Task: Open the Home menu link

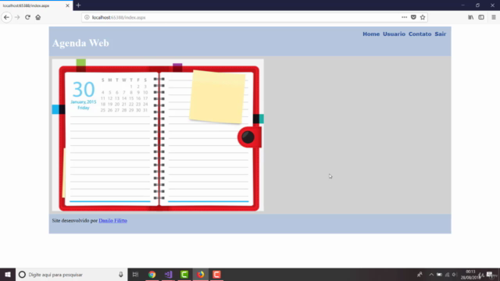Action: (x=371, y=34)
